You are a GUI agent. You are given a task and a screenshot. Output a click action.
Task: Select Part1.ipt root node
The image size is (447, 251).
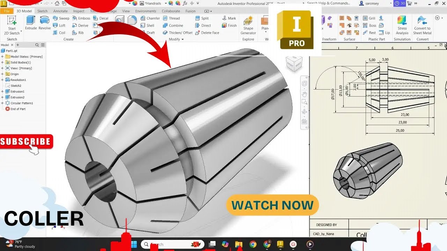coord(9,51)
